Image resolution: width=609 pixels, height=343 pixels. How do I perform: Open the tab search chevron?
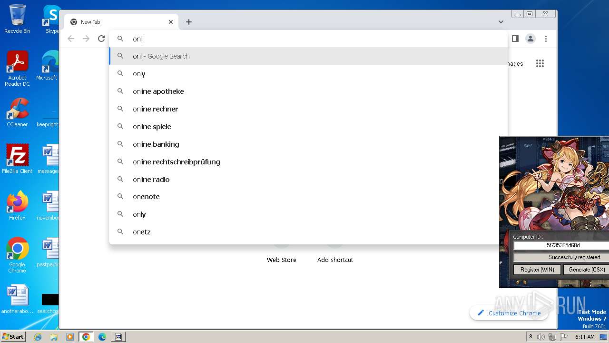[x=501, y=22]
